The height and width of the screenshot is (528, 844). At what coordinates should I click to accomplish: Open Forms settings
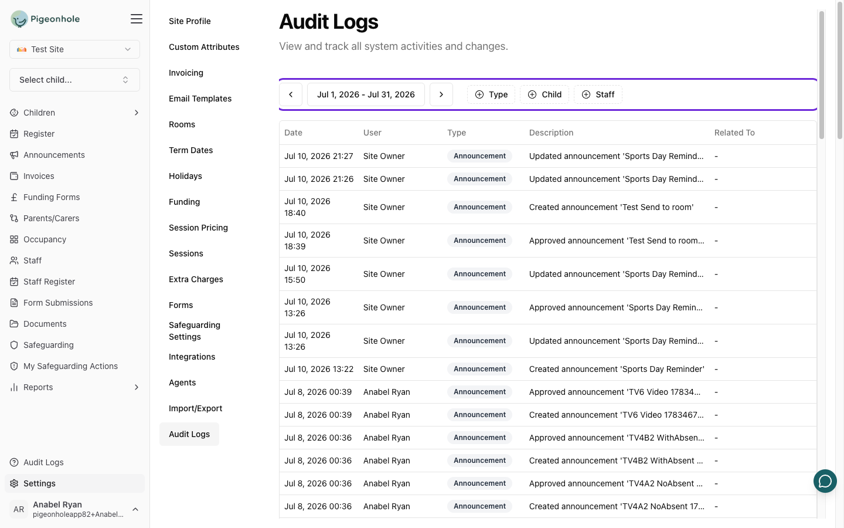coord(181,305)
